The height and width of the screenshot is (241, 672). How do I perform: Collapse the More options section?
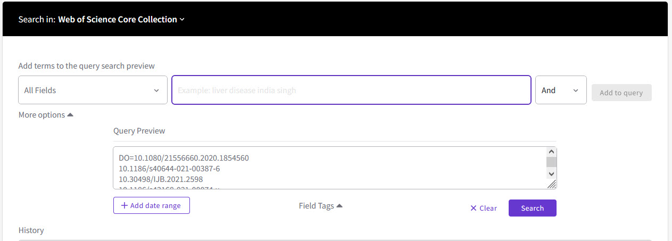click(x=42, y=115)
